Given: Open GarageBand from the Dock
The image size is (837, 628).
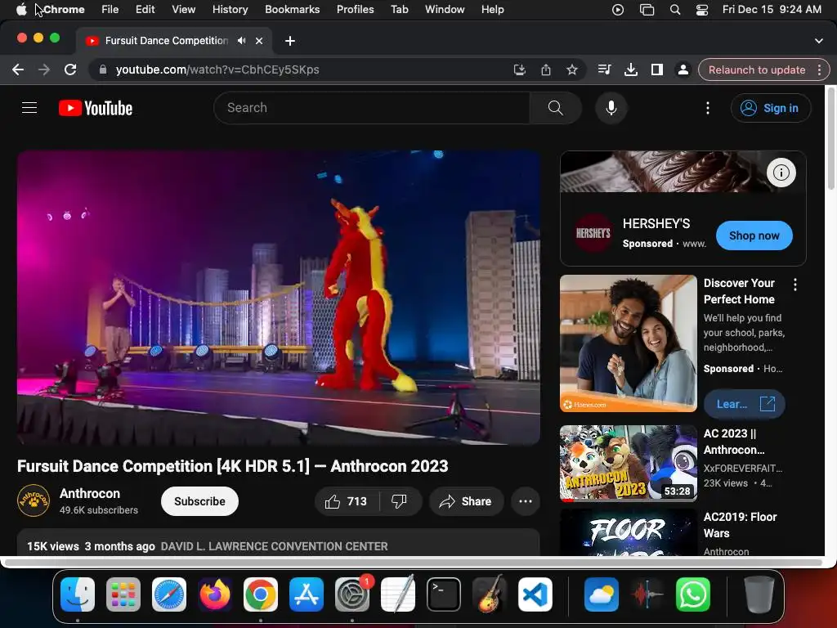Looking at the screenshot, I should pos(489,594).
